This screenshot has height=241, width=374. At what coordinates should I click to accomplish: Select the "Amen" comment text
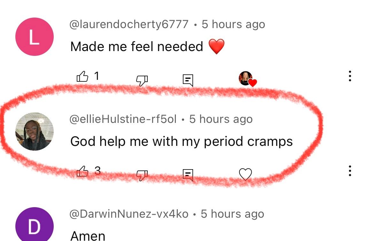[x=88, y=236]
